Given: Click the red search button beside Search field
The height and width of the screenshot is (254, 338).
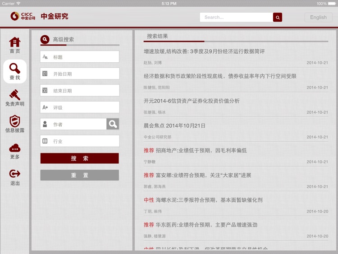Looking at the screenshot, I should pos(278,17).
